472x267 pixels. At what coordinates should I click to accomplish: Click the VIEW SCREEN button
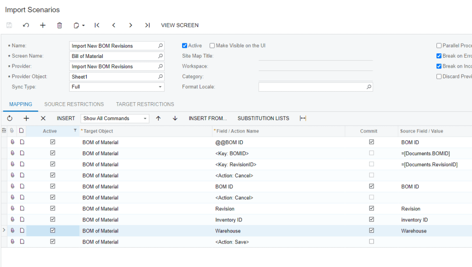click(x=180, y=25)
